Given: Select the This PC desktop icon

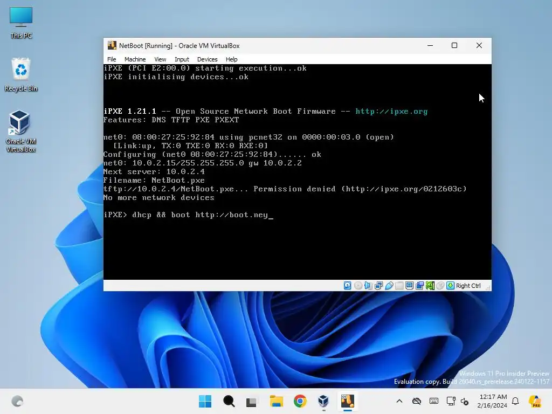Looking at the screenshot, I should (x=21, y=23).
